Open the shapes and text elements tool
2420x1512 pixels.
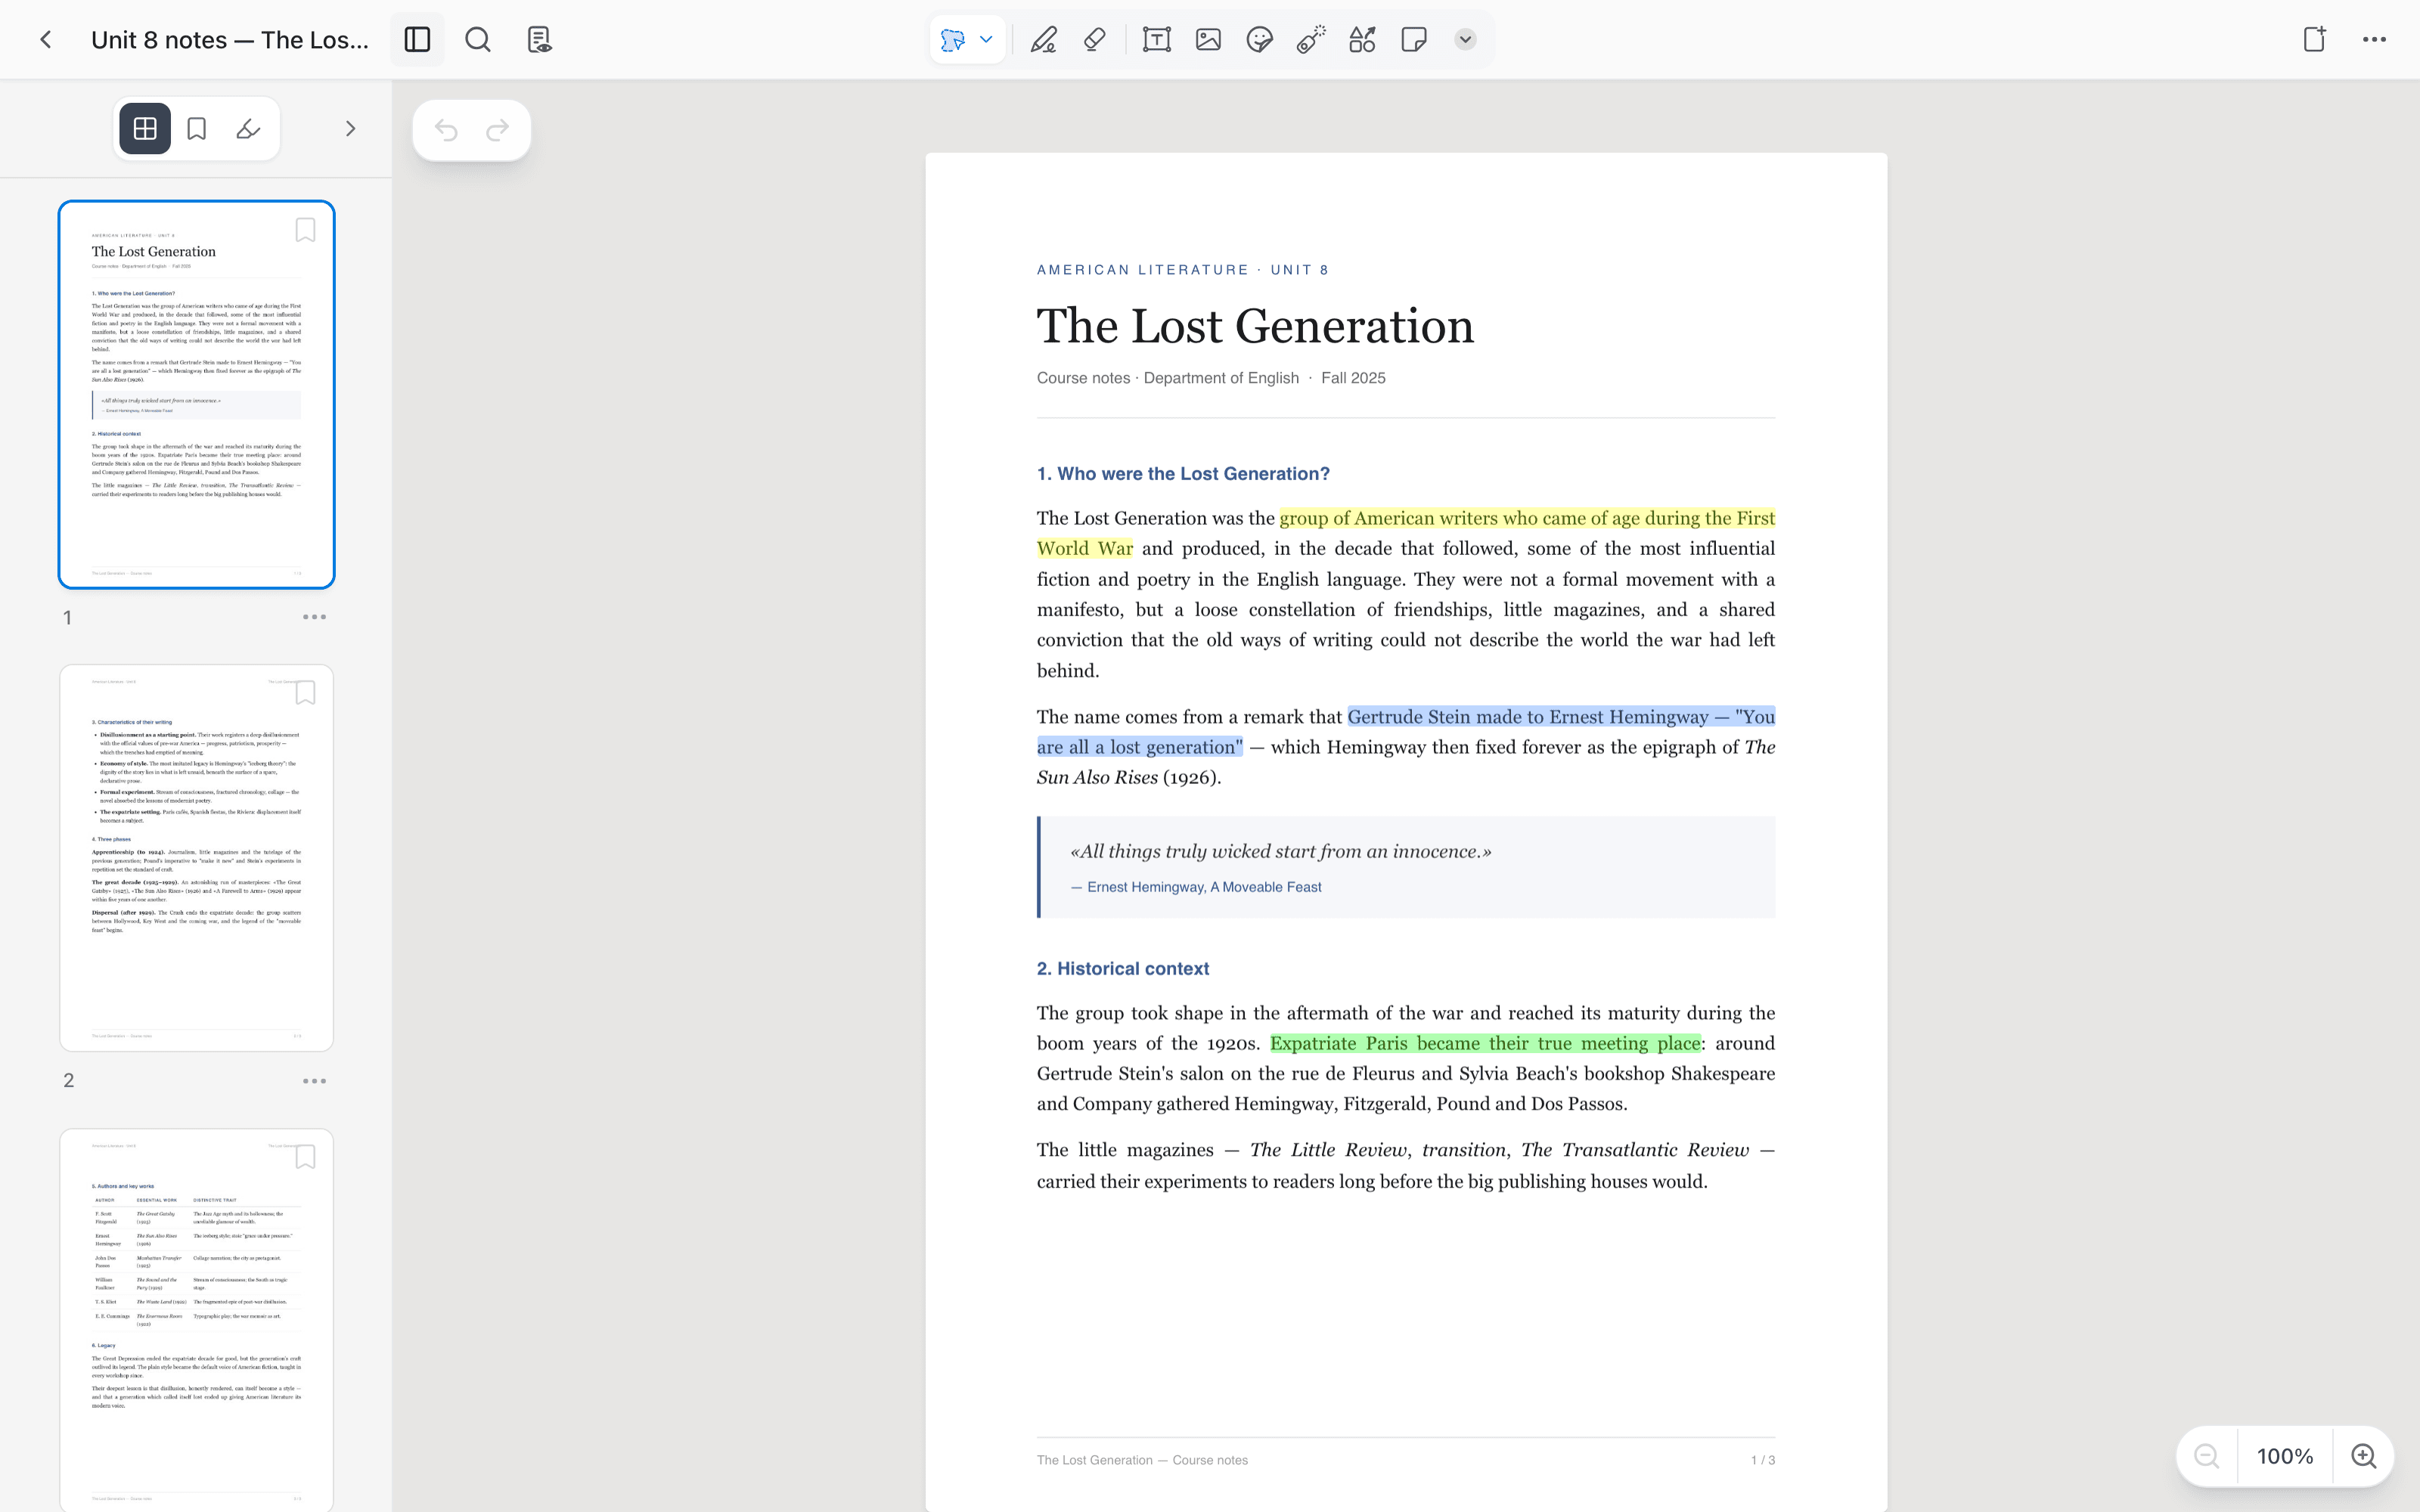coord(1362,40)
